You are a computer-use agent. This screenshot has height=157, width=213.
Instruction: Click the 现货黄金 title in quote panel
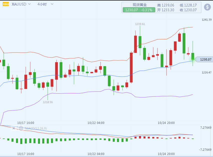tap(139, 5)
